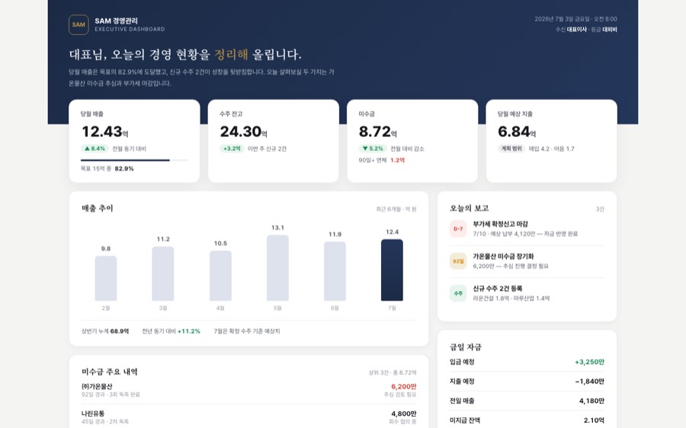Click the 전년 동기 대비 +11.2% figure

(x=171, y=331)
